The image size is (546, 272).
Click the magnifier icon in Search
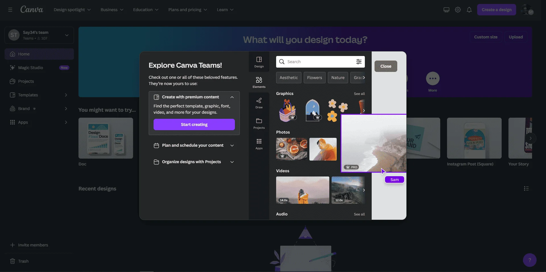coord(282,62)
